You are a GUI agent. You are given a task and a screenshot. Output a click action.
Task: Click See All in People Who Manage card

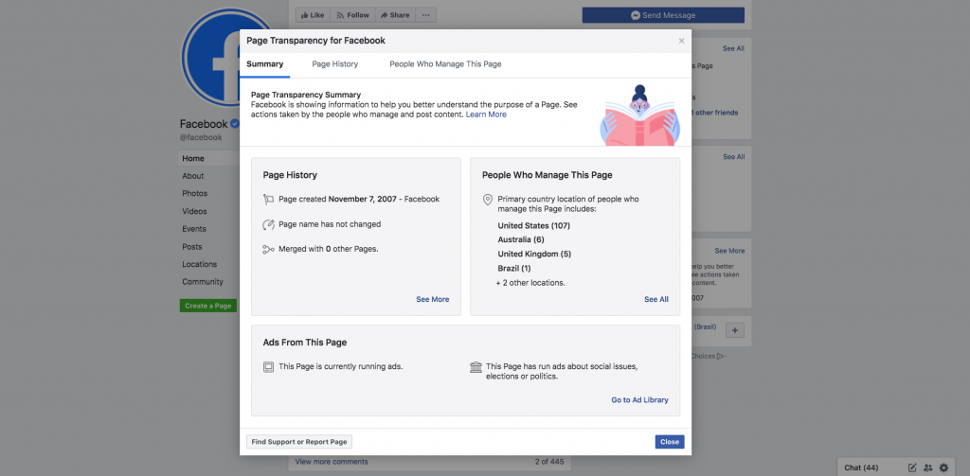[656, 299]
